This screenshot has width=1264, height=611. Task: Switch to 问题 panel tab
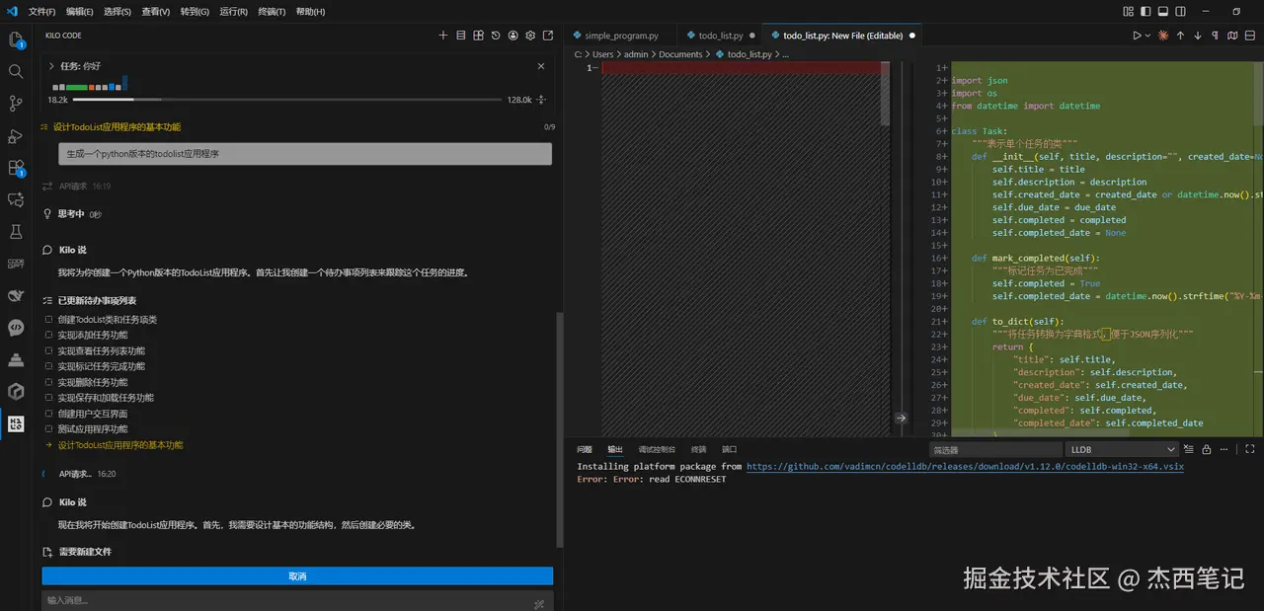[585, 449]
